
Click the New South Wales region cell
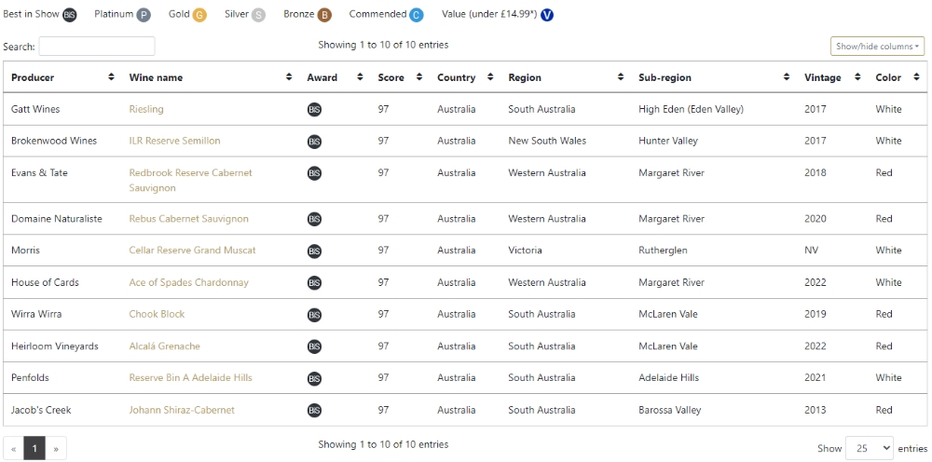click(x=547, y=141)
